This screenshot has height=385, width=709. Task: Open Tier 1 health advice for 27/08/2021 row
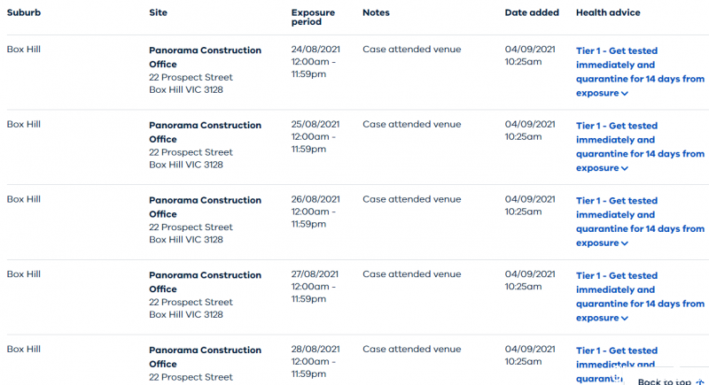click(640, 296)
